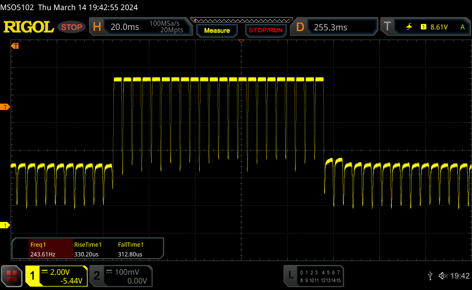
Task: Open the trigger T menu icon
Action: (387, 27)
